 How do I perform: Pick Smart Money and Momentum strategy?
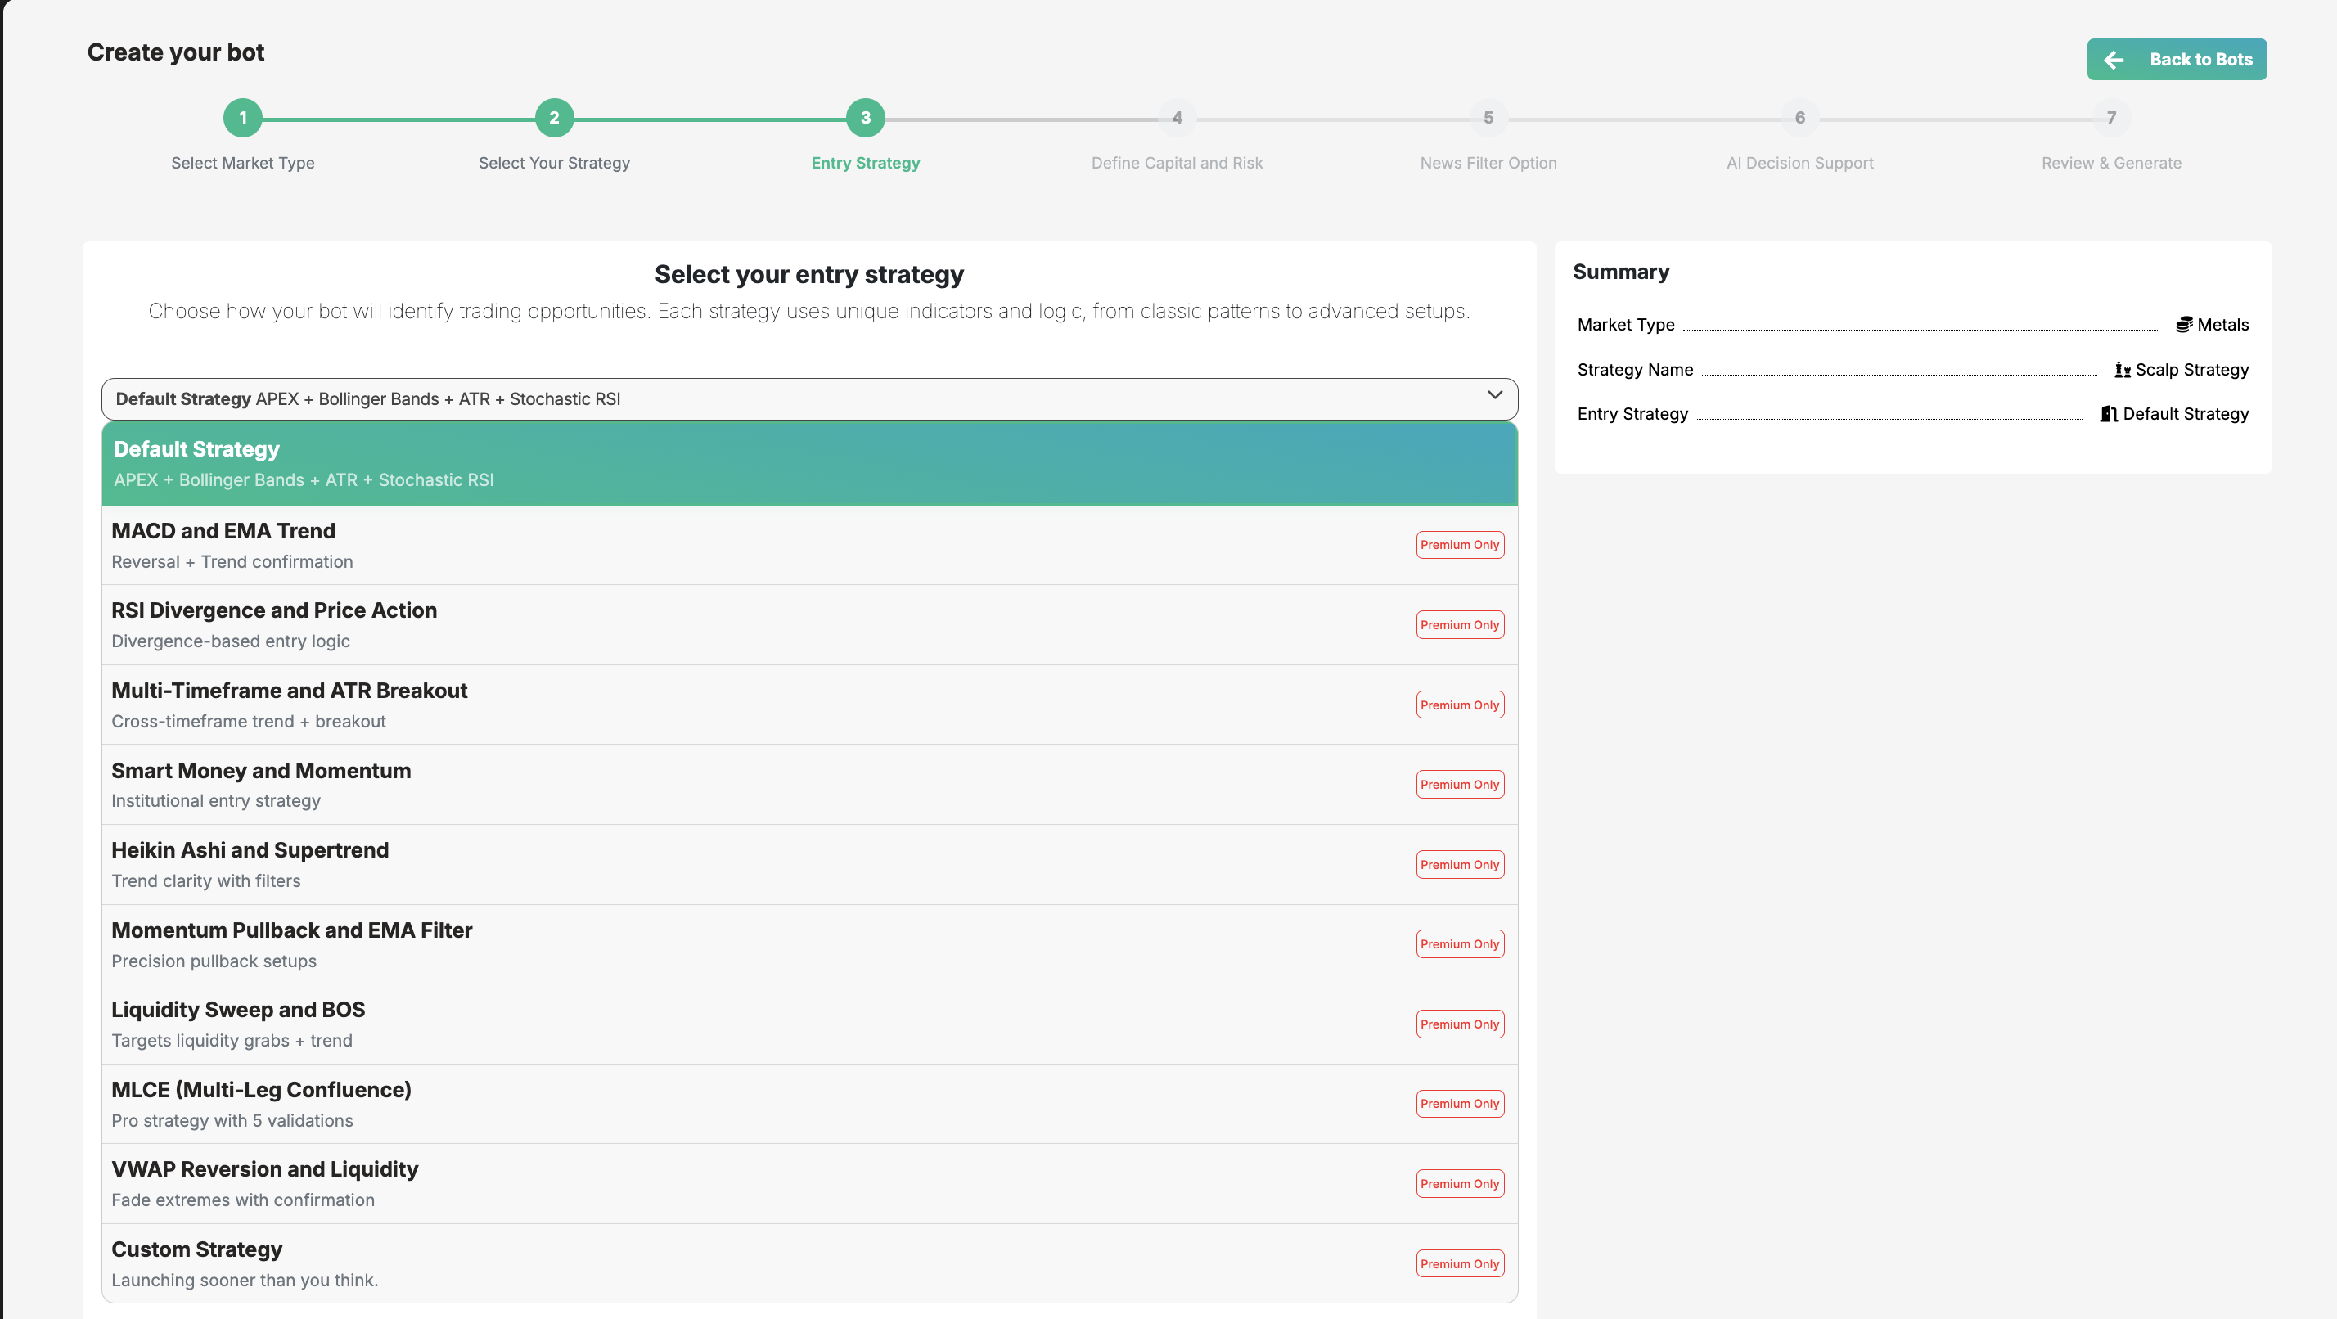(x=726, y=785)
